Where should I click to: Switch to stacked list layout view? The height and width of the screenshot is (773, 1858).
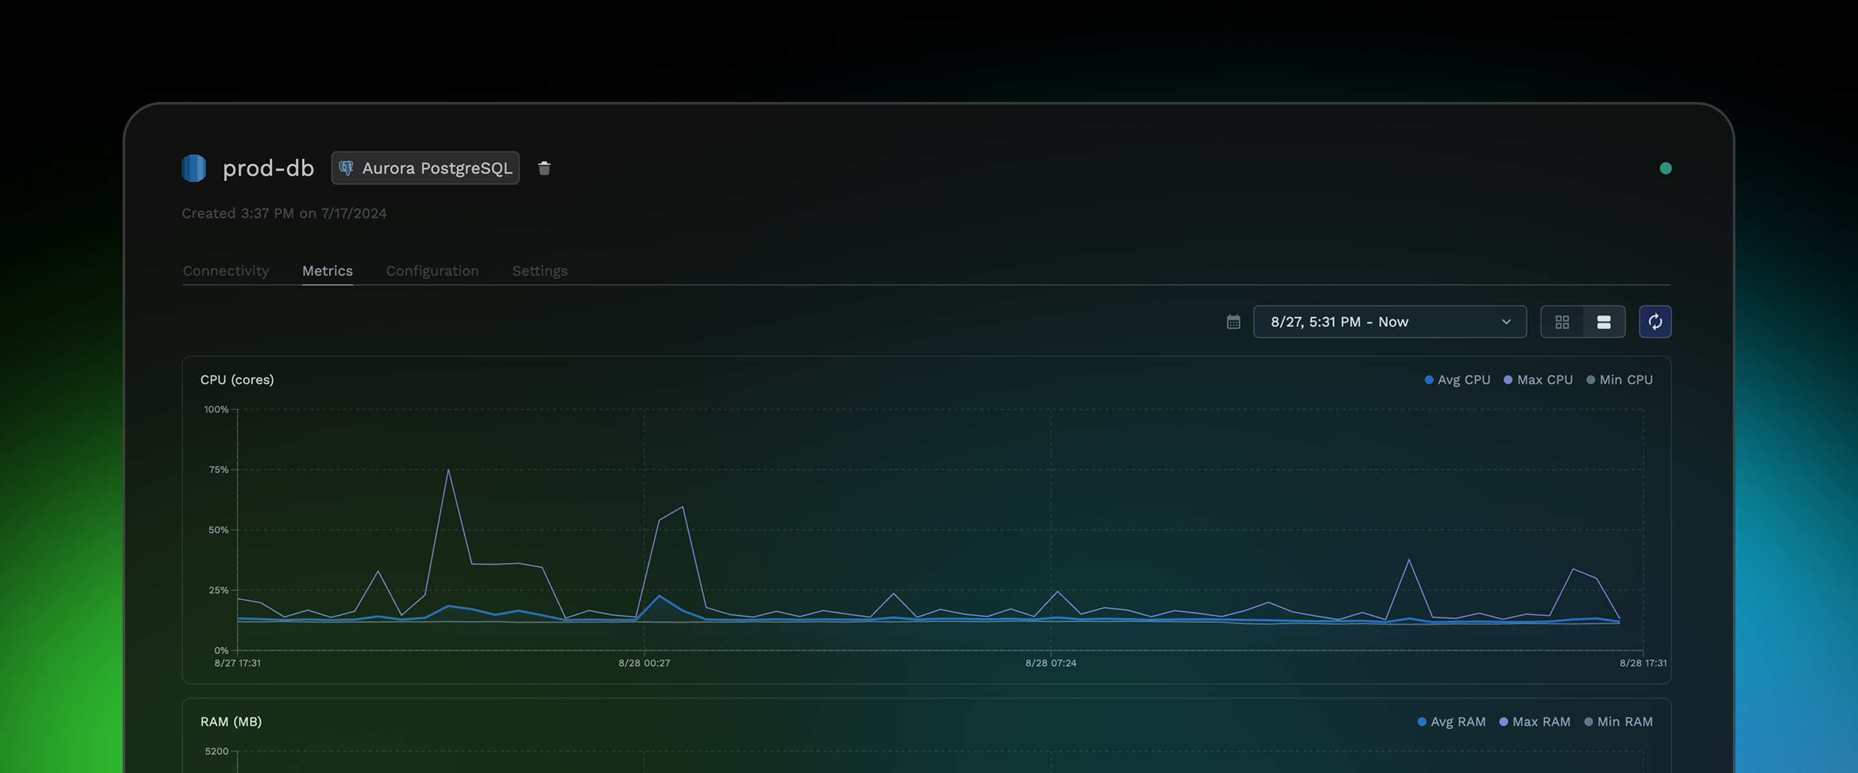click(1603, 321)
